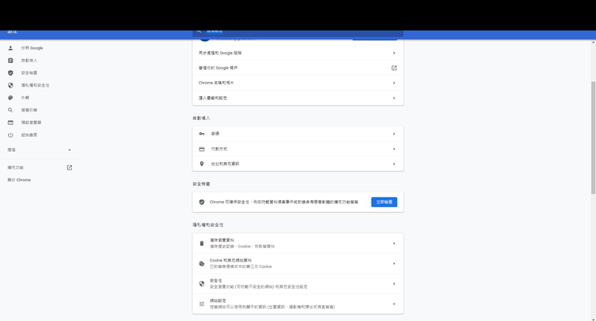Select the 自動填入 clipboard icon in sidebar

click(11, 60)
